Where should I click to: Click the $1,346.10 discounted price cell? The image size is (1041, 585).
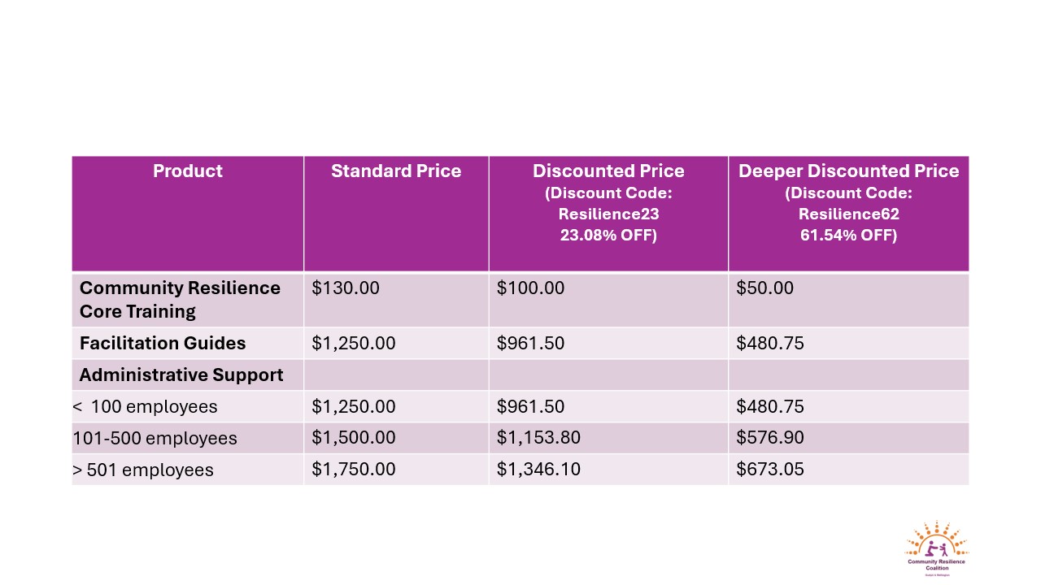[608, 470]
